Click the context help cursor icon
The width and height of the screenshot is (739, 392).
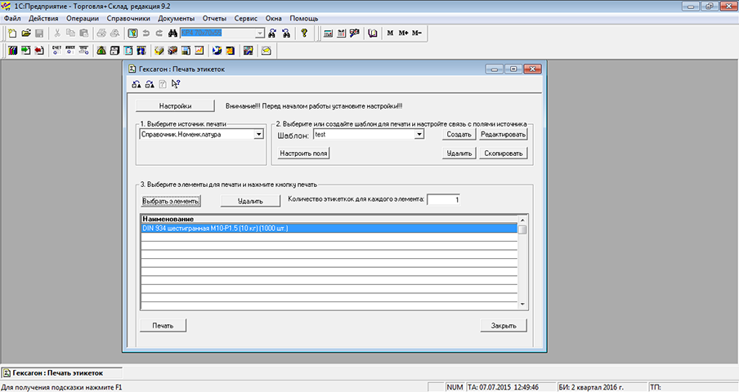pyautogui.click(x=176, y=84)
